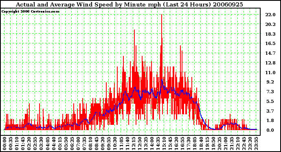Click the 00:00 time label
Screen dimensions: 281x152
pos(4,143)
